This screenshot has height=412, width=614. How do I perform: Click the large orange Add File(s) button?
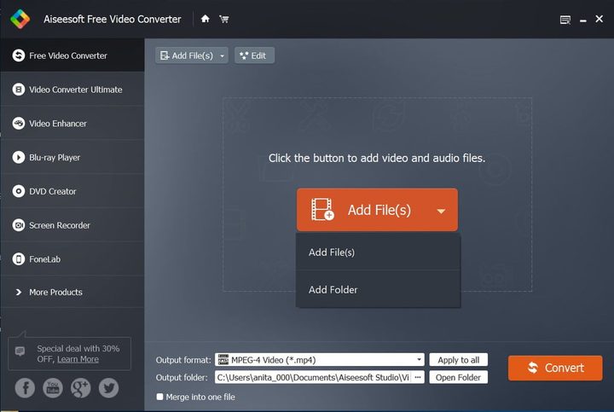(377, 210)
